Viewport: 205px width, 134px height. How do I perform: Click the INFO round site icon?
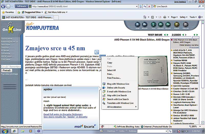(x=153, y=24)
